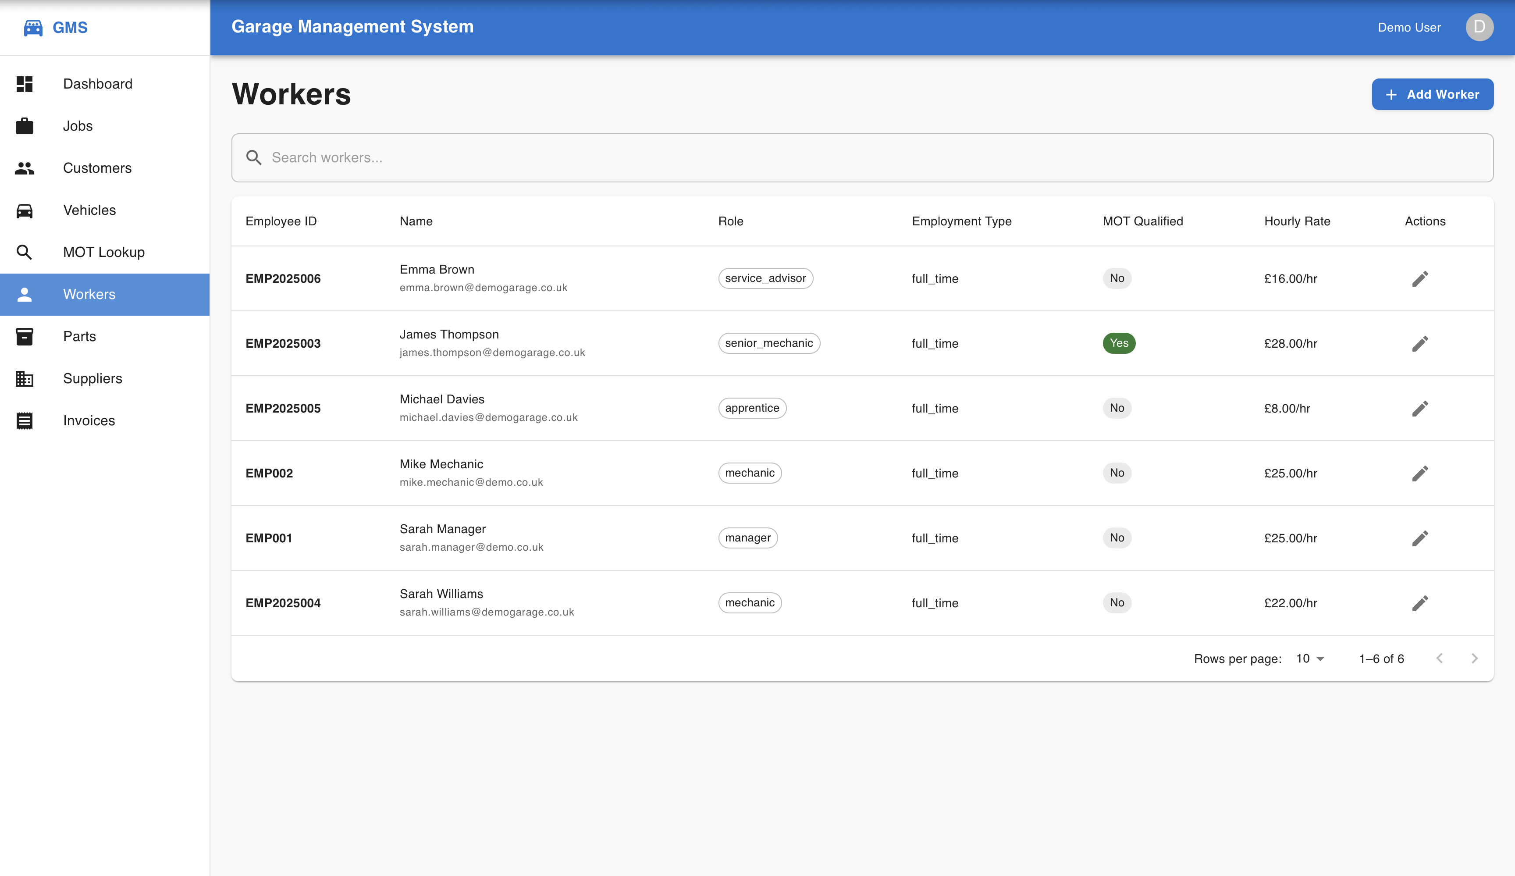Select the Invoices receipt icon
This screenshot has width=1515, height=876.
pyautogui.click(x=25, y=420)
